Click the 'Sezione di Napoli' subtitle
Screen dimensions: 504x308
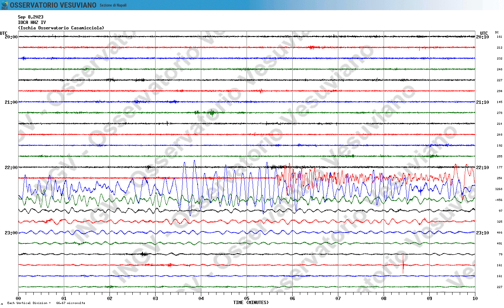113,5
